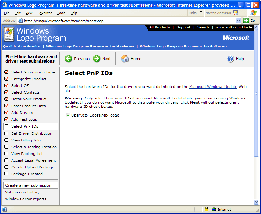Open the Tools menu

pos(61,13)
